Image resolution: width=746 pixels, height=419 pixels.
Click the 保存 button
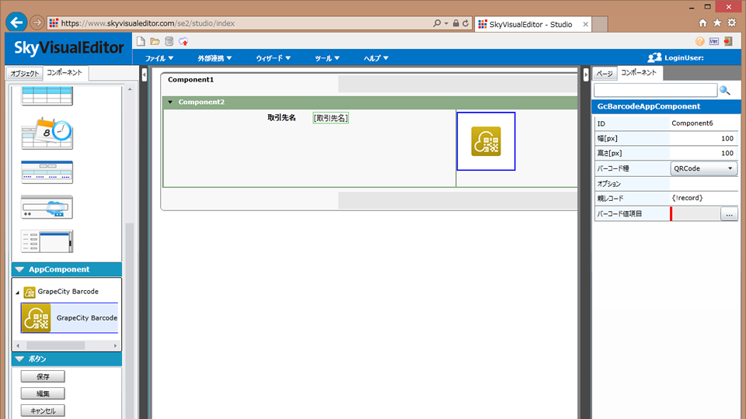pyautogui.click(x=43, y=376)
